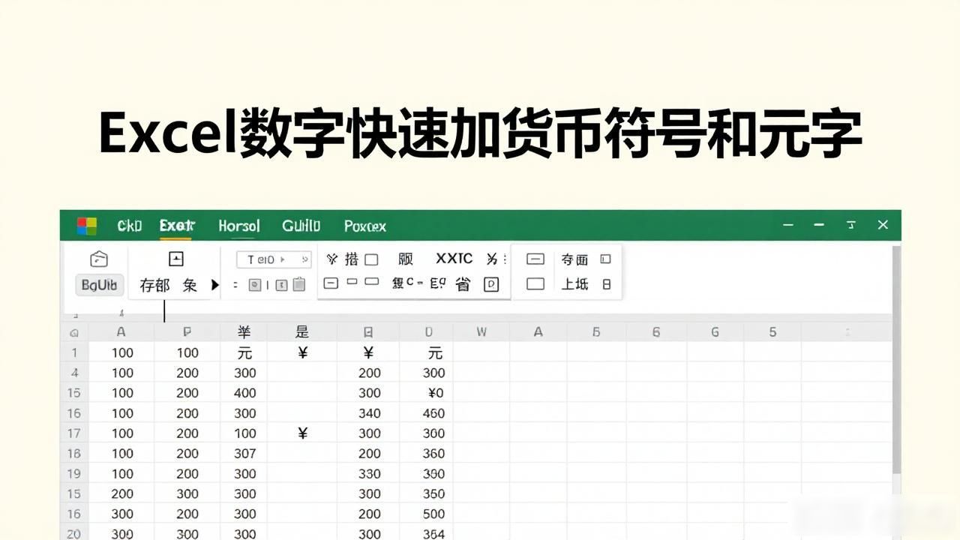960x540 pixels.
Task: Select column header 举
Action: tap(244, 332)
